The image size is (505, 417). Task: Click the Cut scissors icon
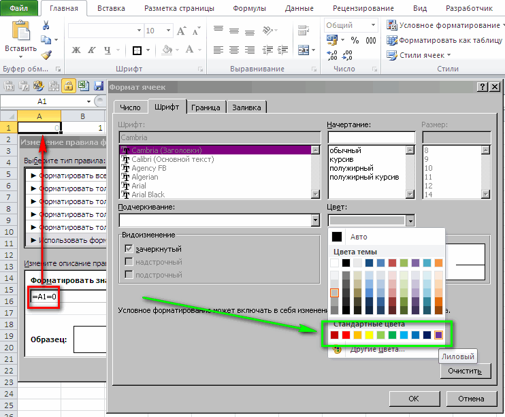tap(46, 25)
